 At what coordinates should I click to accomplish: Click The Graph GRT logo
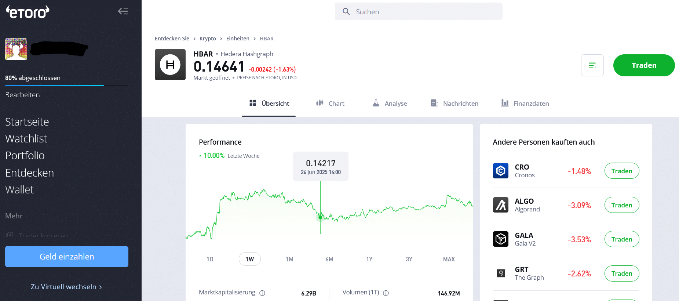point(501,273)
